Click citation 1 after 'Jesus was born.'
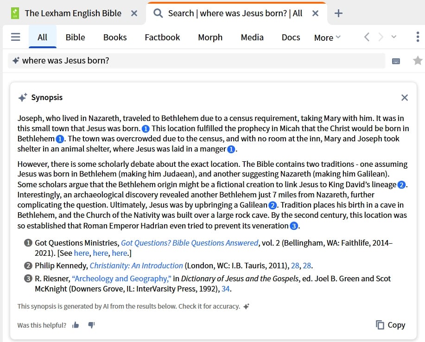Image resolution: width=425 pixels, height=342 pixels. click(146, 129)
